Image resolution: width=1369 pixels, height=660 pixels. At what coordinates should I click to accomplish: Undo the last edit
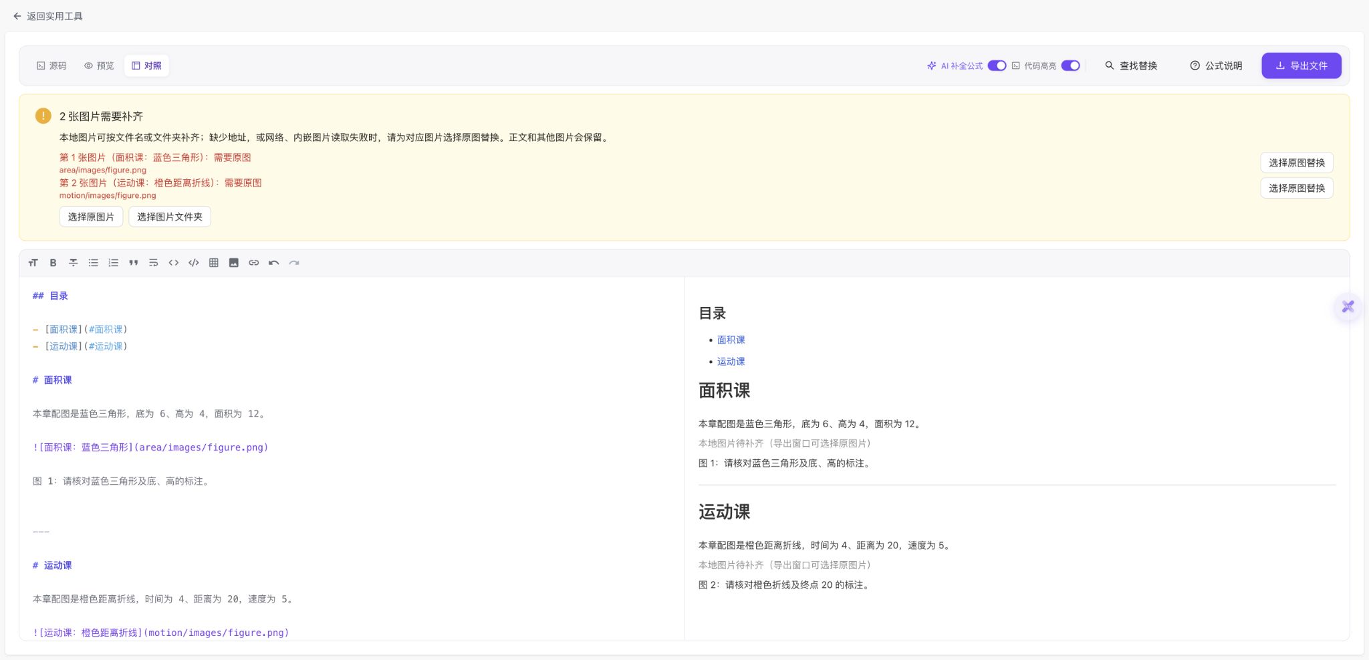(274, 263)
